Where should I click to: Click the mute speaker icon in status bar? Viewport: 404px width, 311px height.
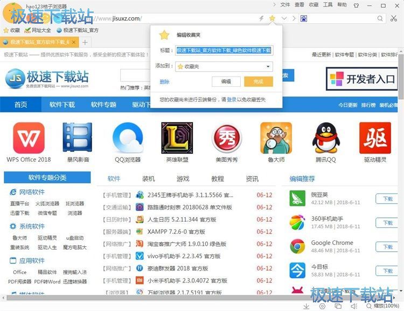click(354, 306)
